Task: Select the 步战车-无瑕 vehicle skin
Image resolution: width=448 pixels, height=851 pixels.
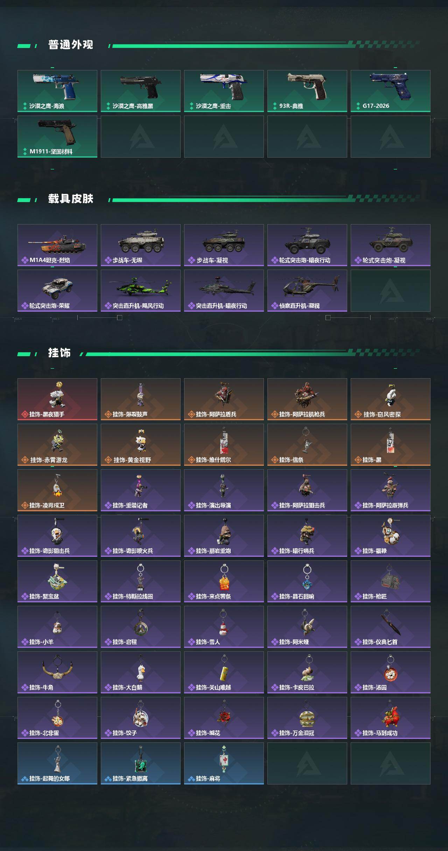Action: pos(141,245)
